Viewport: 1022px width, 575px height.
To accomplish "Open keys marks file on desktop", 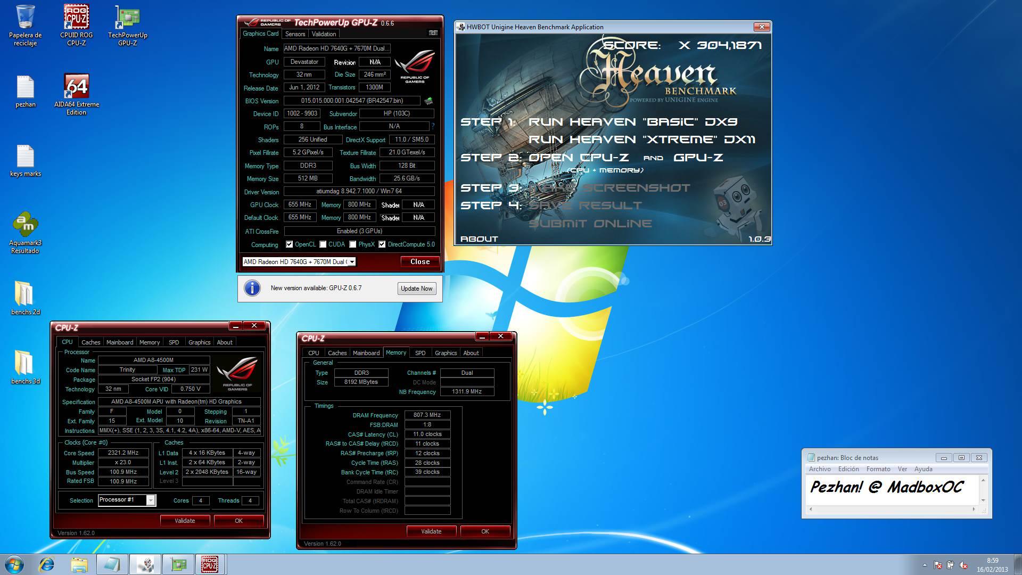I will click(x=25, y=161).
